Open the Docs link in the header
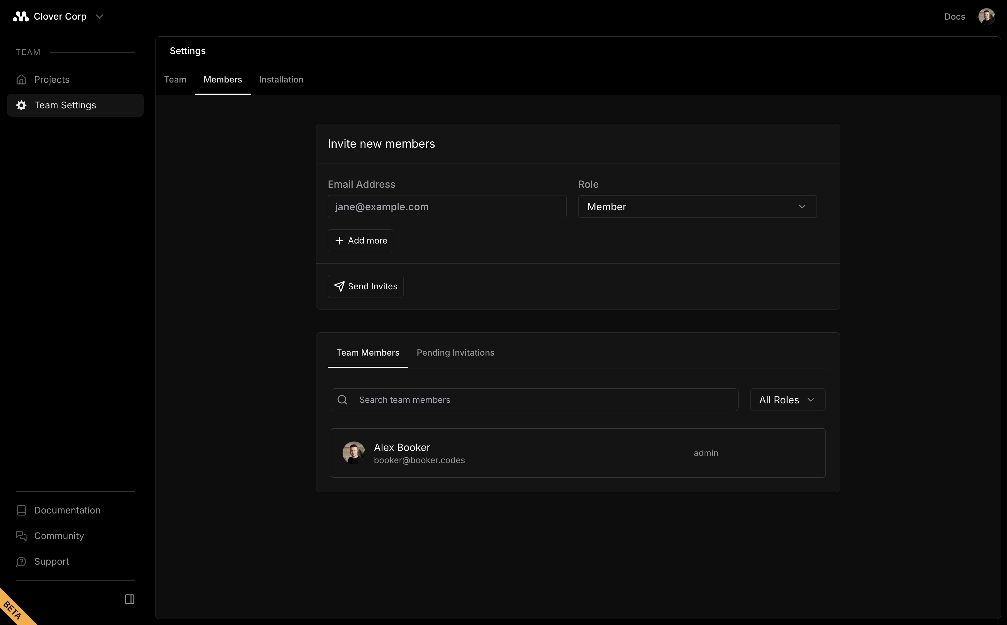The image size is (1007, 625). click(x=955, y=16)
